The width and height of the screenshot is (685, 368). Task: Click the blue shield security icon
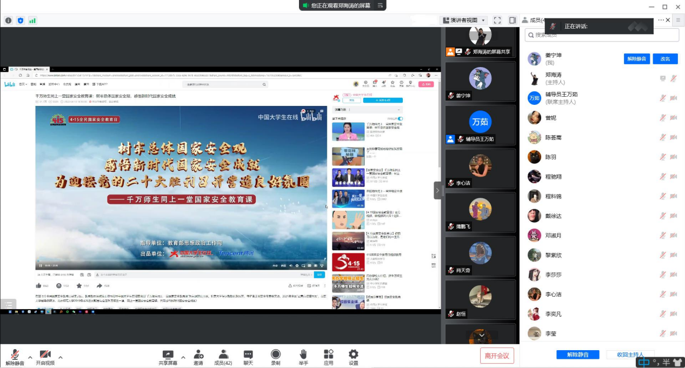point(21,21)
